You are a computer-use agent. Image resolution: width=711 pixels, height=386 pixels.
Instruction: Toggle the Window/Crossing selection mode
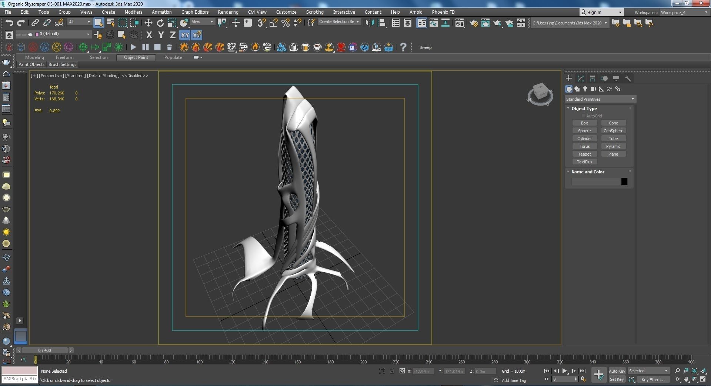pyautogui.click(x=134, y=23)
